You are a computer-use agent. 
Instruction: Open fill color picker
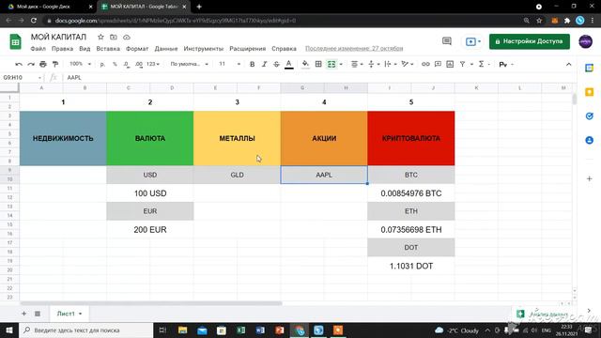click(x=305, y=65)
